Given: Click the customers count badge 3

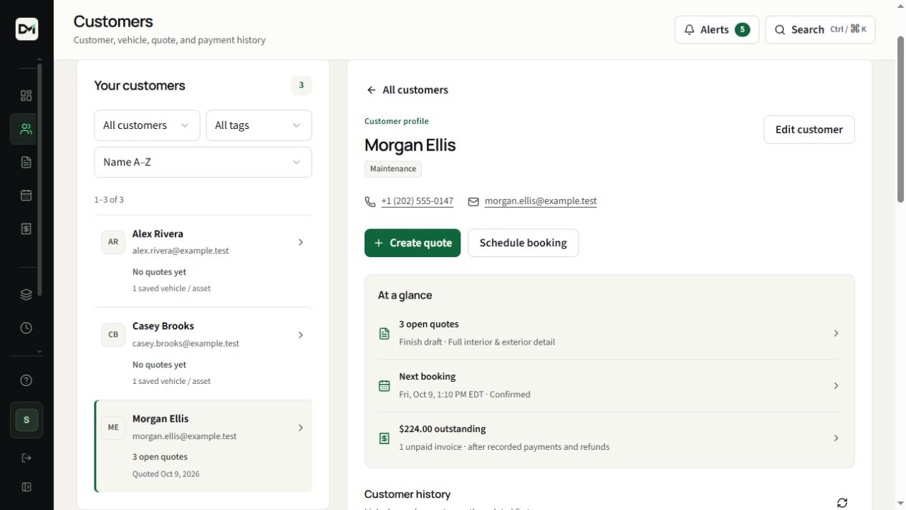Looking at the screenshot, I should (301, 86).
